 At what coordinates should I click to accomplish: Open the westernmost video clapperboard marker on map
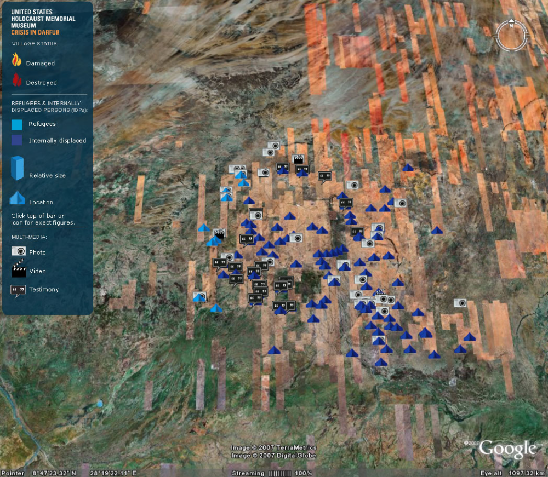click(x=219, y=234)
